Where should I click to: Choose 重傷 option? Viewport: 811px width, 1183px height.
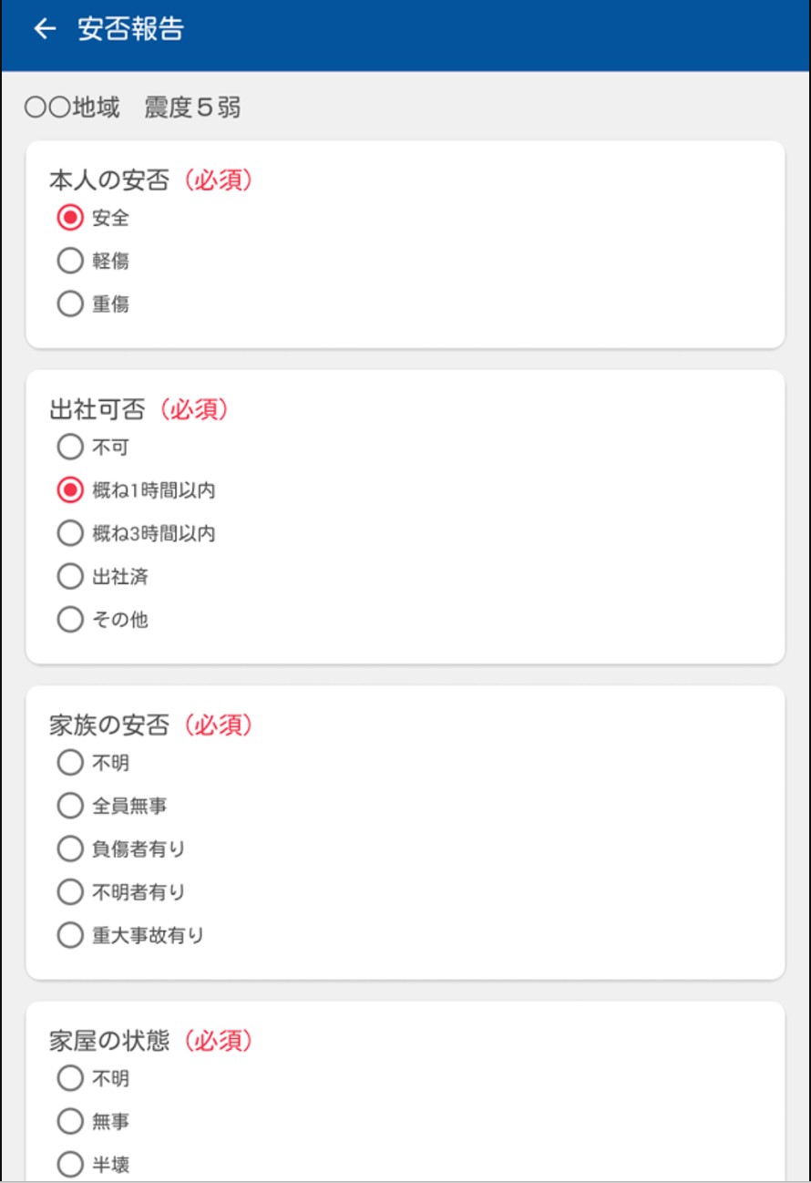click(x=70, y=304)
